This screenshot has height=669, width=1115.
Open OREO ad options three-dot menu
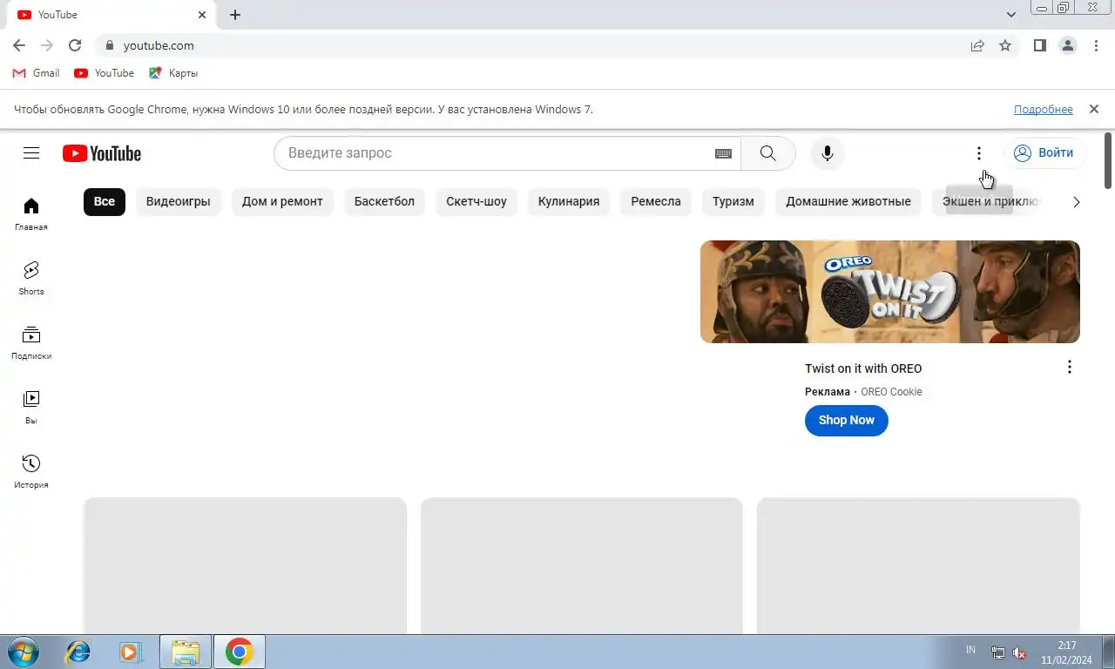click(x=1070, y=367)
